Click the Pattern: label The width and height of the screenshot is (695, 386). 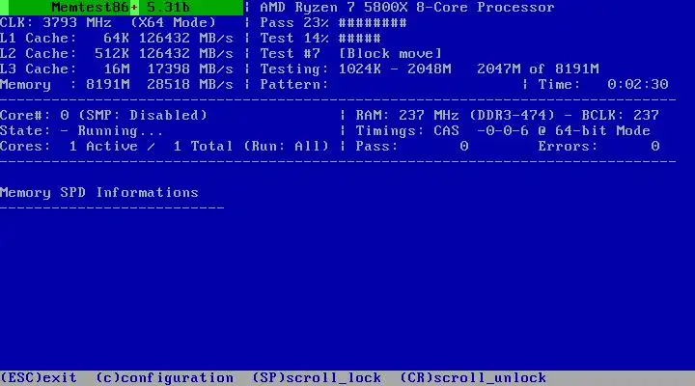coord(293,85)
